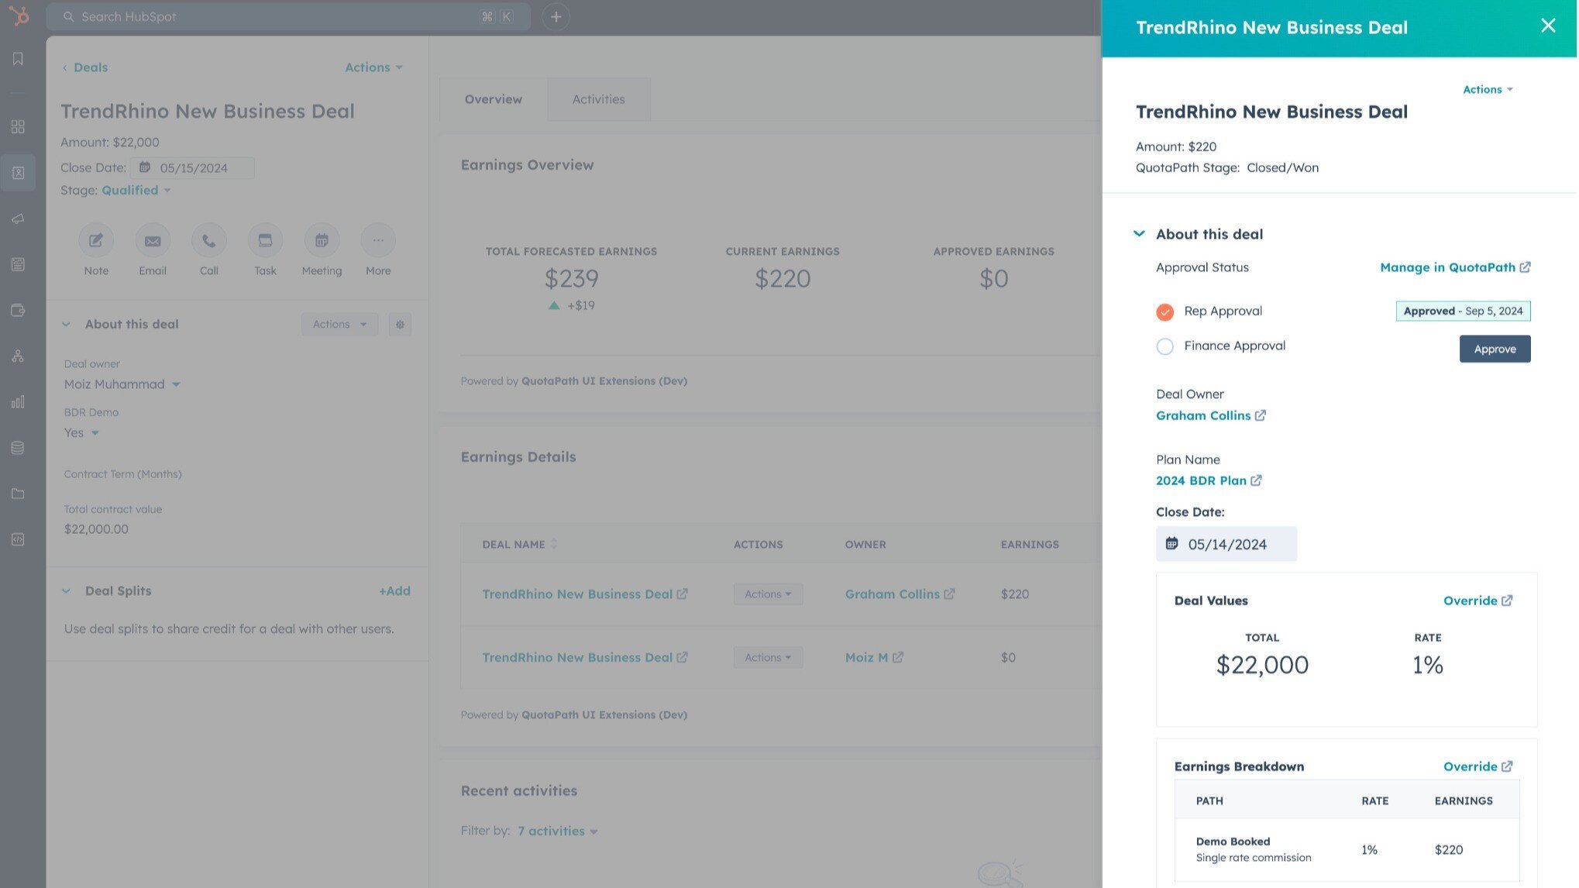This screenshot has height=888, width=1579.
Task: Open the Reporting bar-chart sidebar icon
Action: (x=18, y=401)
